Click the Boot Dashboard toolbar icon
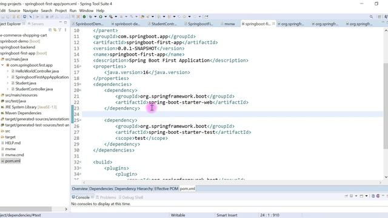 point(84,16)
